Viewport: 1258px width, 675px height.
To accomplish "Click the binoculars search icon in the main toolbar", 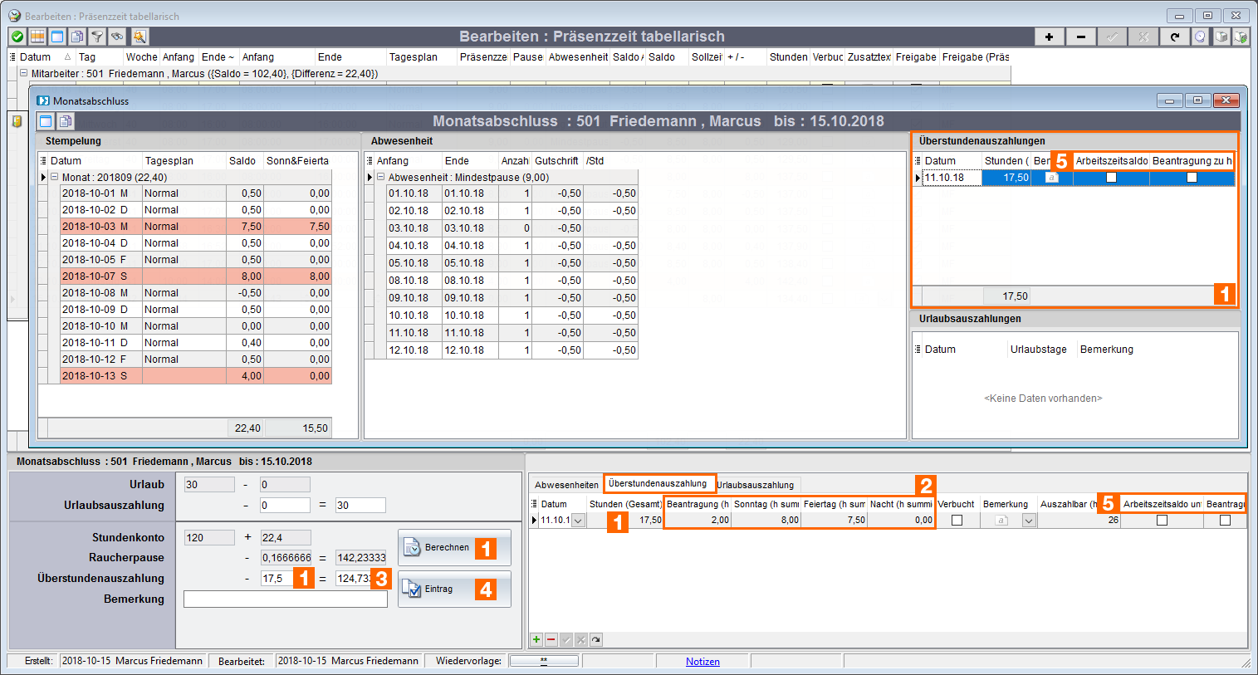I will pos(117,37).
